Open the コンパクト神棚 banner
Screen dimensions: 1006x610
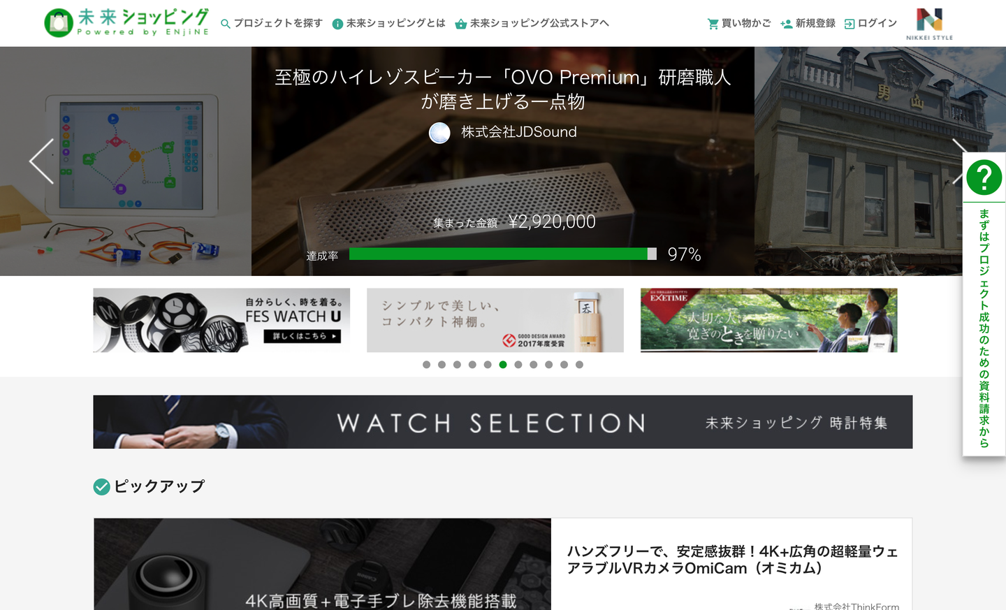pyautogui.click(x=495, y=320)
